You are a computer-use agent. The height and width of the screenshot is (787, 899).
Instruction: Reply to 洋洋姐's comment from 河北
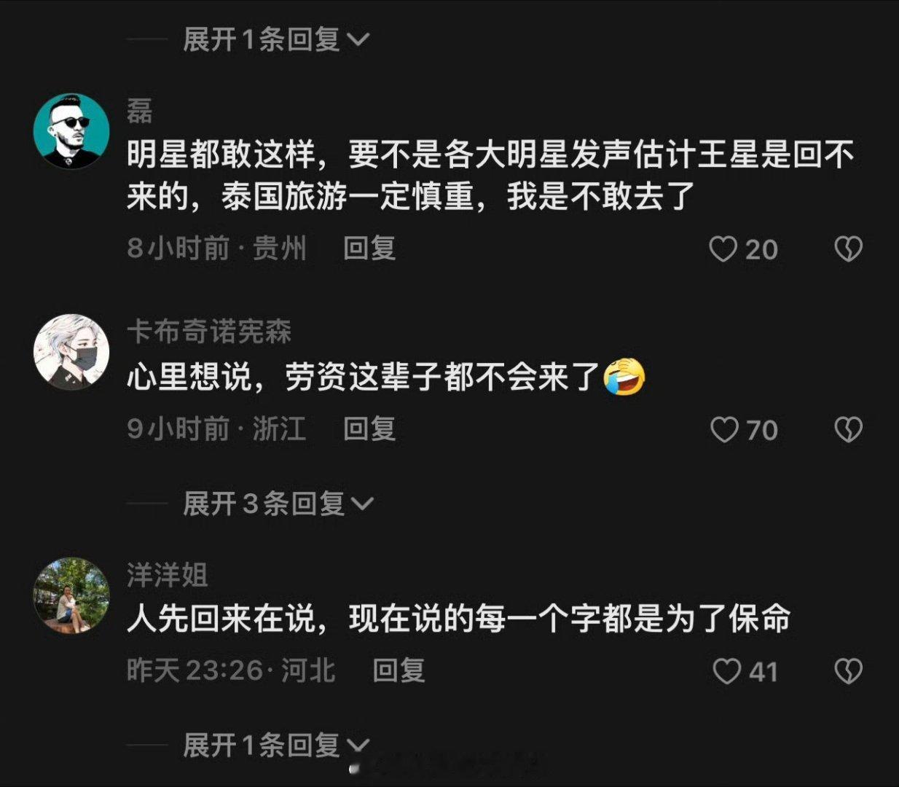(x=399, y=670)
